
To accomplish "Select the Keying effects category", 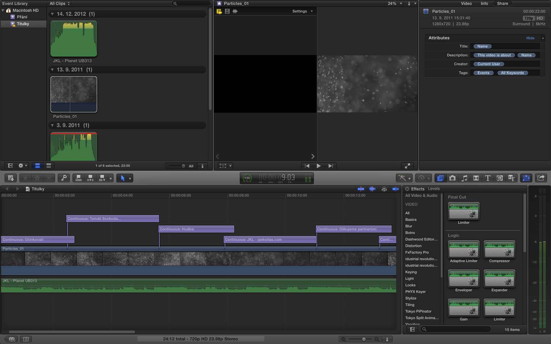I will 411,272.
